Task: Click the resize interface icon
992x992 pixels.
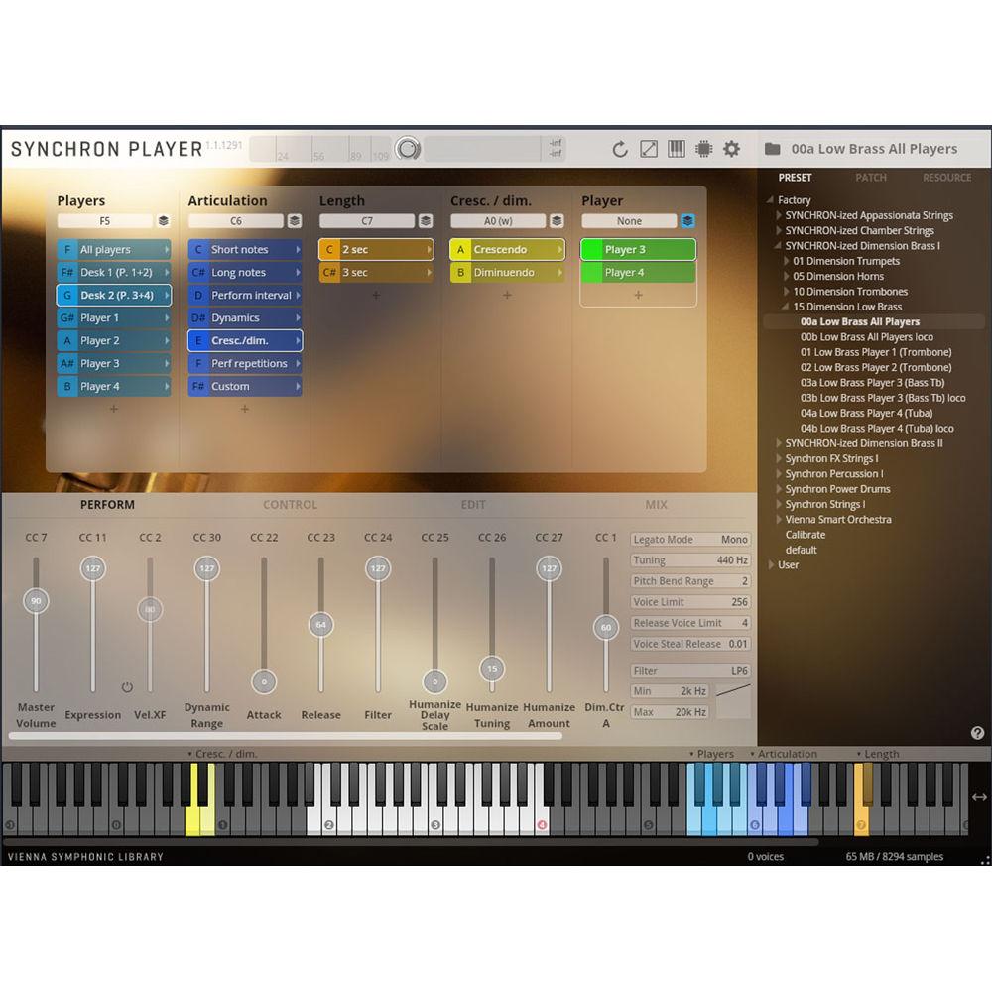Action: (648, 149)
